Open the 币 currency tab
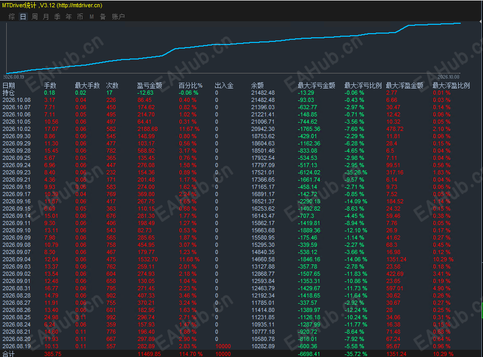The width and height of the screenshot is (483, 357). click(80, 17)
